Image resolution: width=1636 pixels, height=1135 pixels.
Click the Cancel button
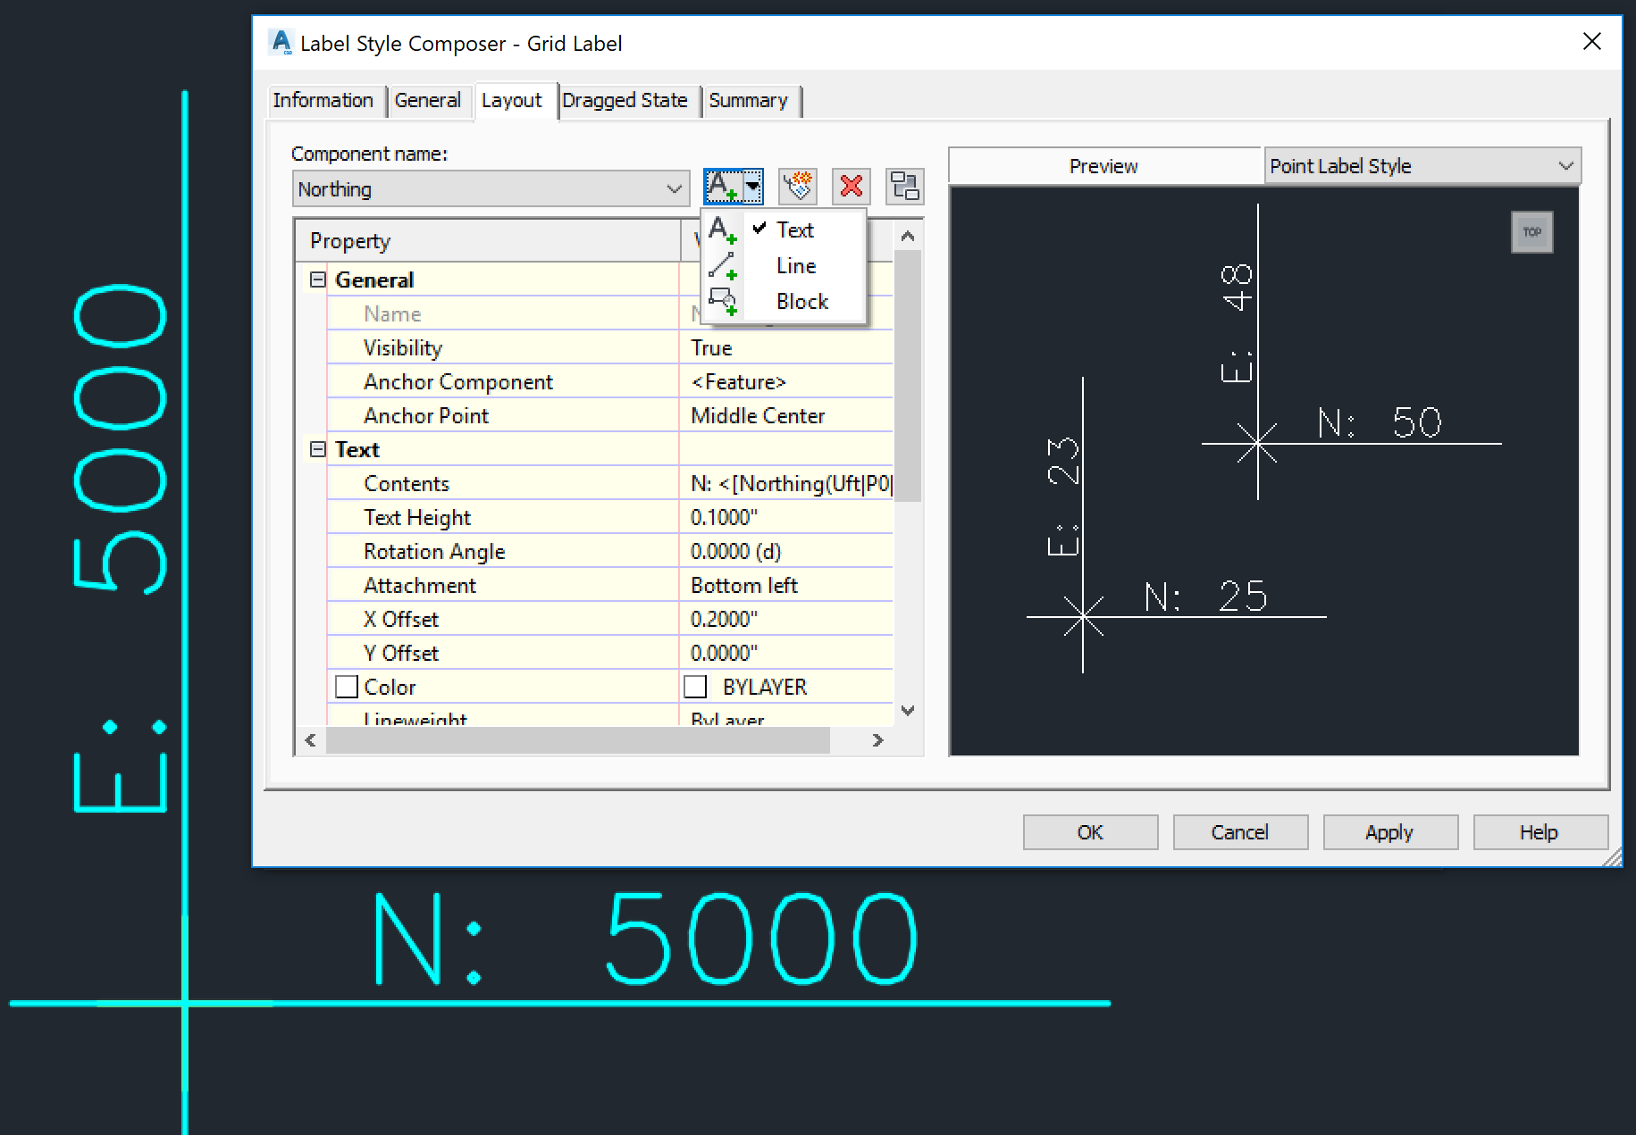click(1240, 832)
